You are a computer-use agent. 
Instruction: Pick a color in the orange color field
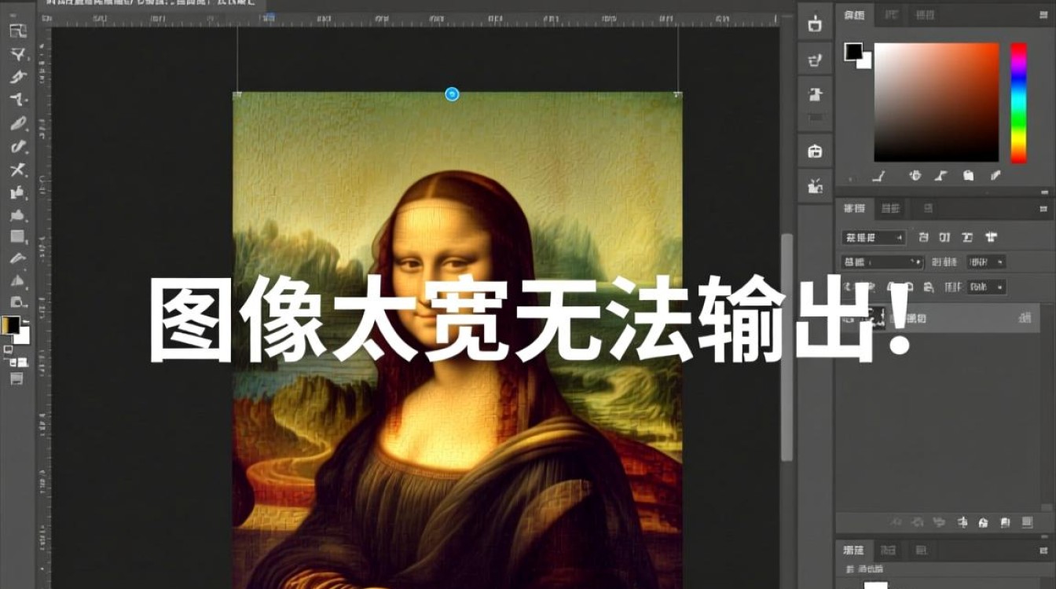tap(937, 102)
